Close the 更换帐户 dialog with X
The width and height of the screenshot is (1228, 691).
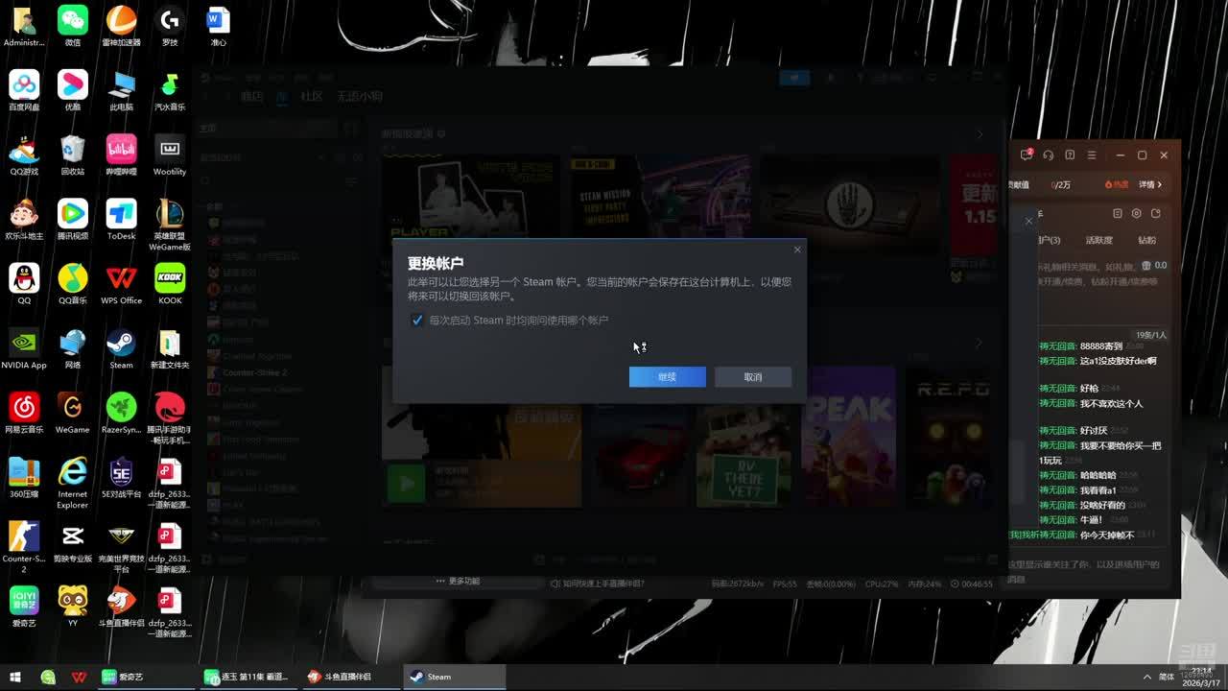click(796, 250)
